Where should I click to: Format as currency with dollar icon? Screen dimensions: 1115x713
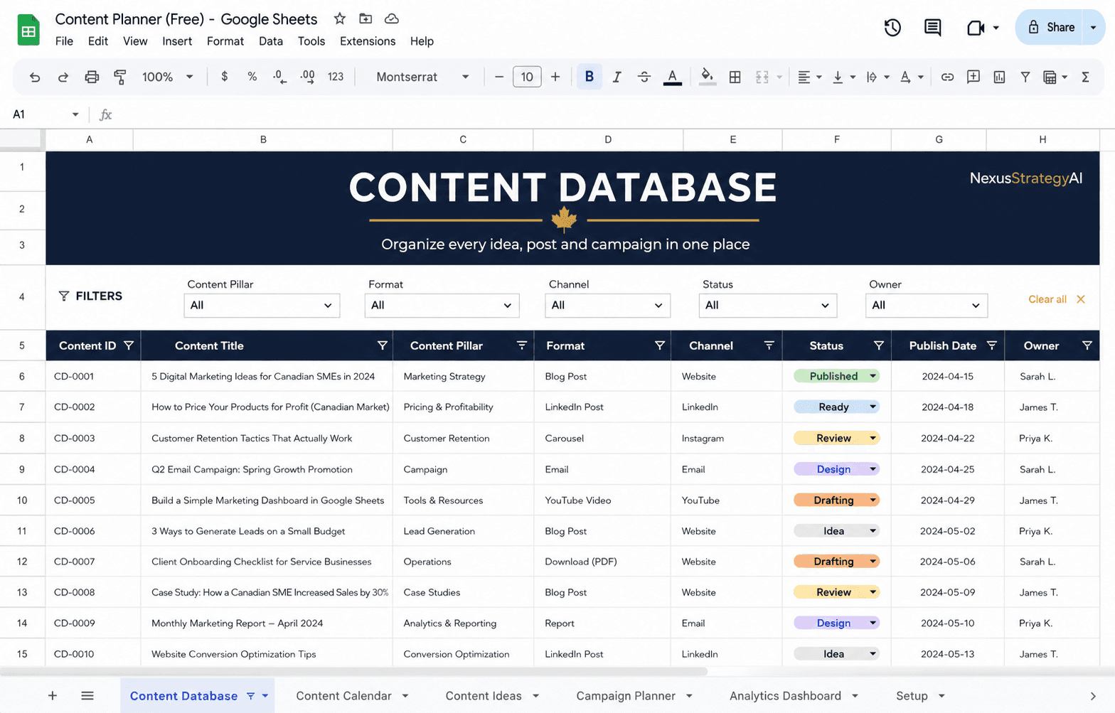[225, 76]
